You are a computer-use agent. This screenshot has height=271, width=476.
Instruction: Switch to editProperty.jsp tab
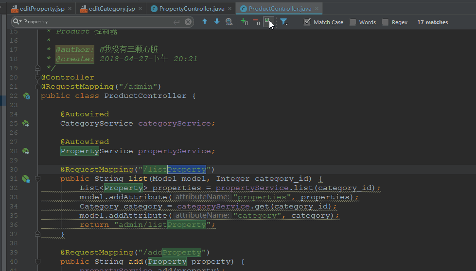pos(42,8)
